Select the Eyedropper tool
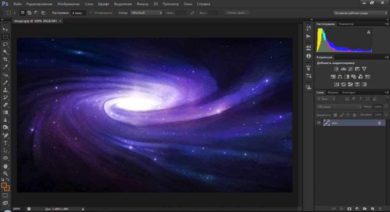The width and height of the screenshot is (390, 212). (5, 67)
